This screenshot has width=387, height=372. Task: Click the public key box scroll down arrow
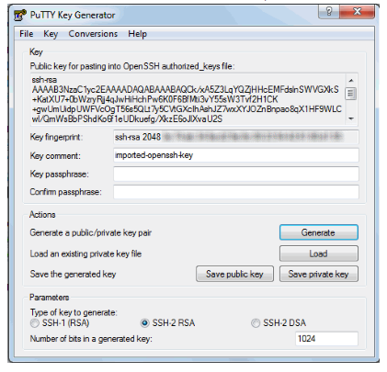click(x=351, y=118)
